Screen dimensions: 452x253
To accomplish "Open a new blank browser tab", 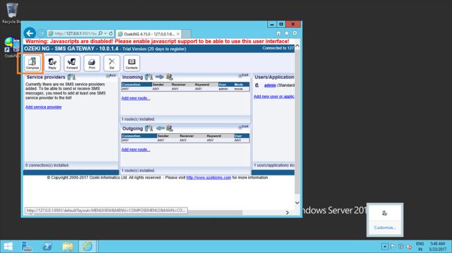I will (186, 34).
